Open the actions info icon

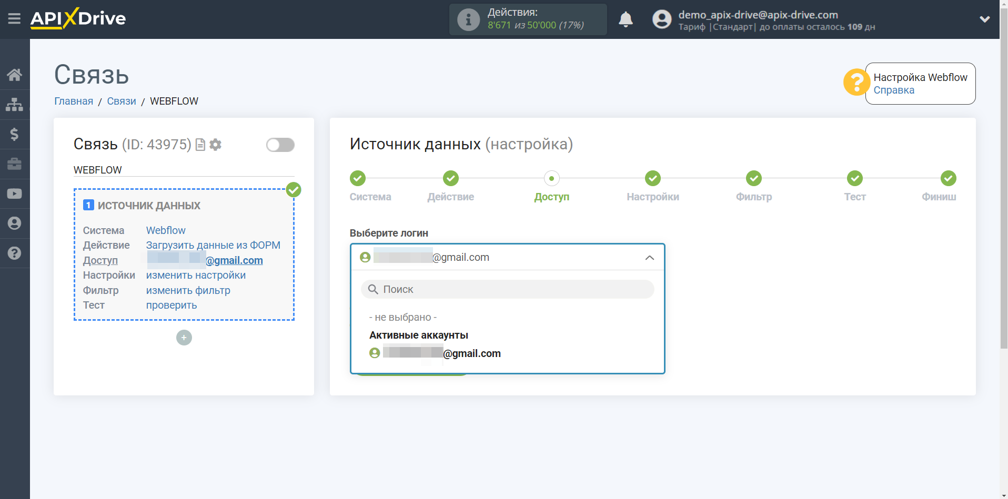tap(468, 19)
